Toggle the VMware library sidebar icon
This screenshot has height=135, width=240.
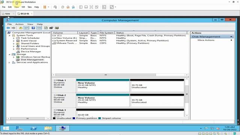[x=81, y=7]
